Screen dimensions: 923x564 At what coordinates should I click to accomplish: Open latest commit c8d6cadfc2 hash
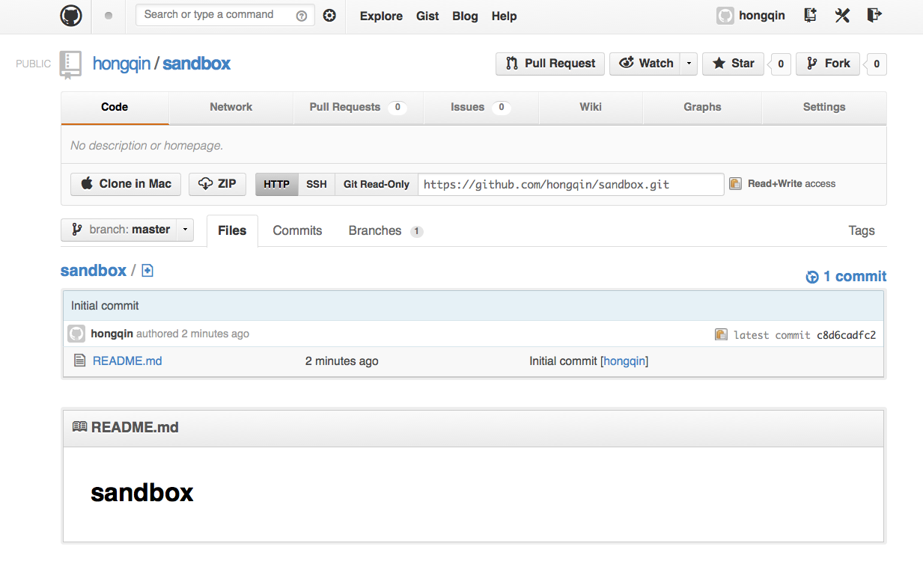pyautogui.click(x=846, y=334)
